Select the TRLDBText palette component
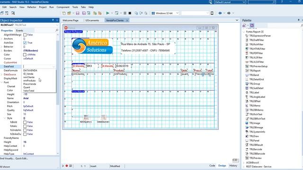303x170 pixels. pyautogui.click(x=255, y=101)
